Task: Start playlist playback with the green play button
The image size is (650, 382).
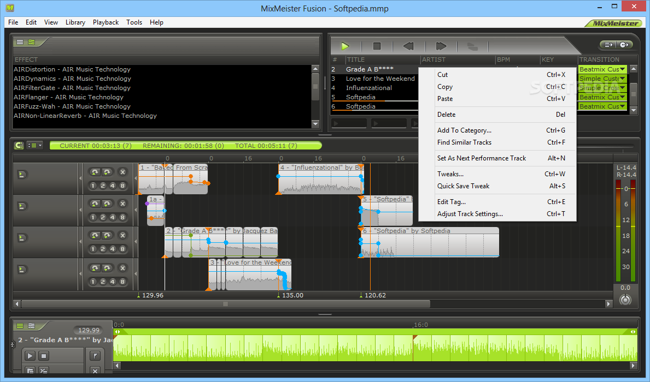Action: [345, 46]
